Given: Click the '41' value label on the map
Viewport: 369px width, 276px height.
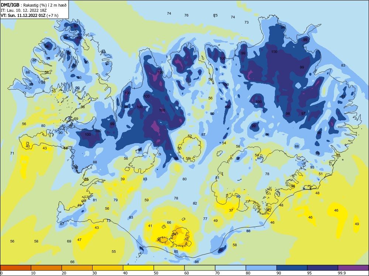Looking at the screenshot, I should (x=150, y=226).
